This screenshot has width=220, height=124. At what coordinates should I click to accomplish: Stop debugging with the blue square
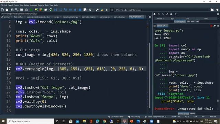tap(80, 10)
